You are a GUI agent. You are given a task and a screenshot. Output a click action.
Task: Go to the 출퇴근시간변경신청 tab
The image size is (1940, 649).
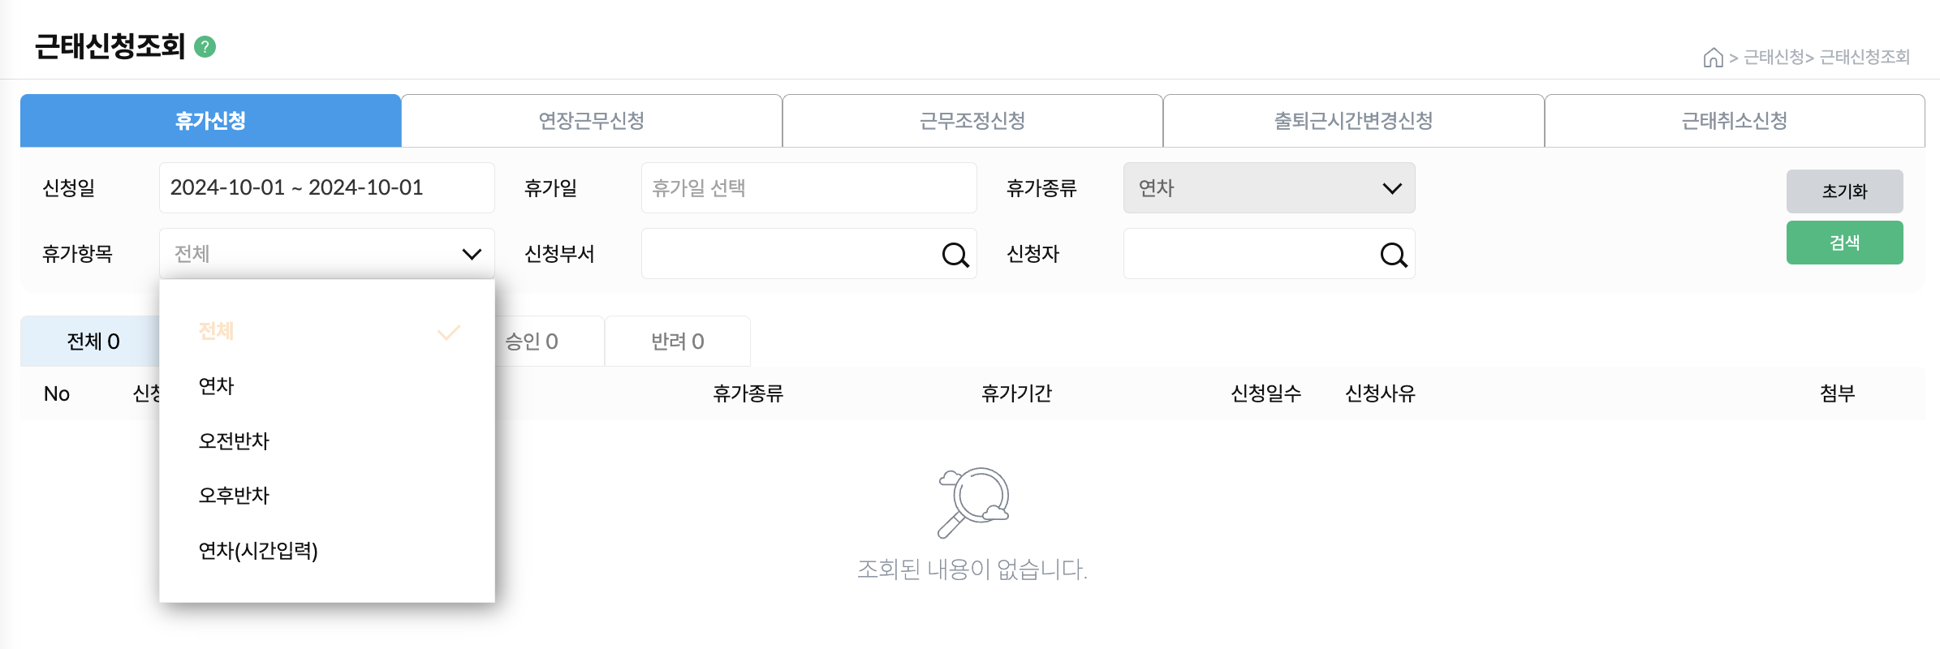[x=1353, y=121]
